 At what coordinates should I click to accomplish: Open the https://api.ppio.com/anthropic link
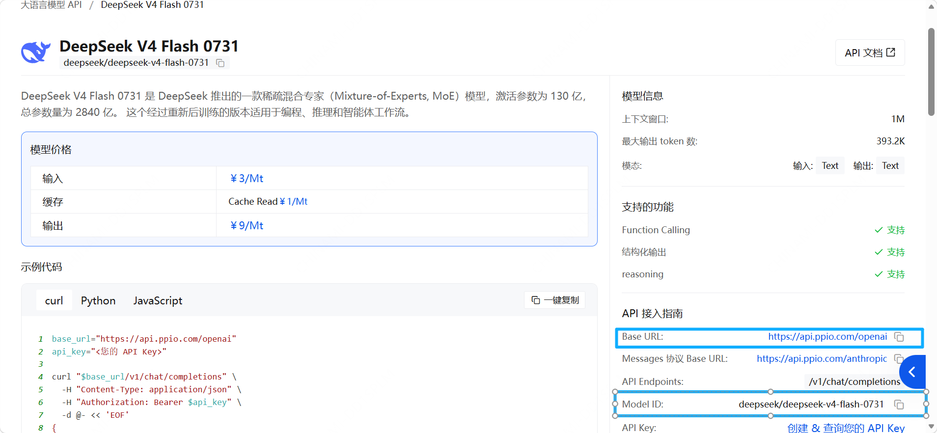(822, 359)
